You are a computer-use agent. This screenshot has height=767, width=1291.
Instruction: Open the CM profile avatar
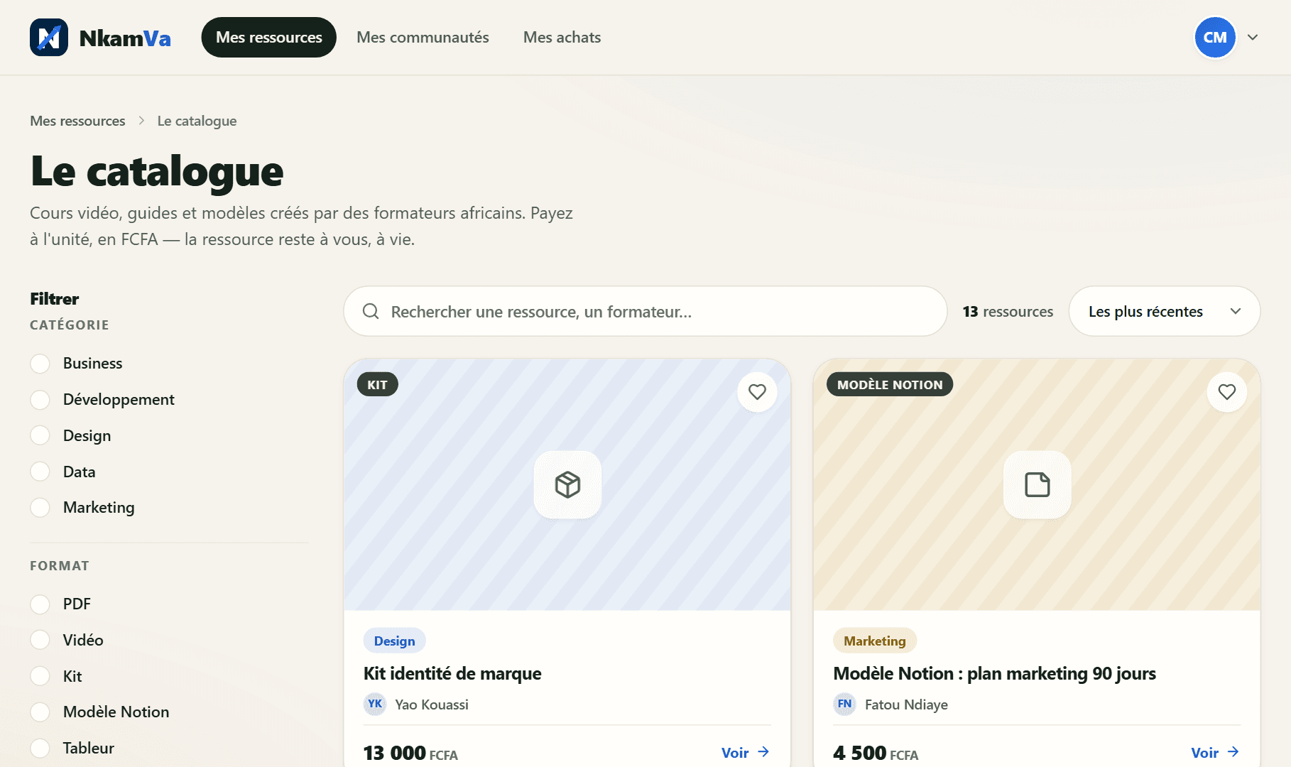[1215, 37]
